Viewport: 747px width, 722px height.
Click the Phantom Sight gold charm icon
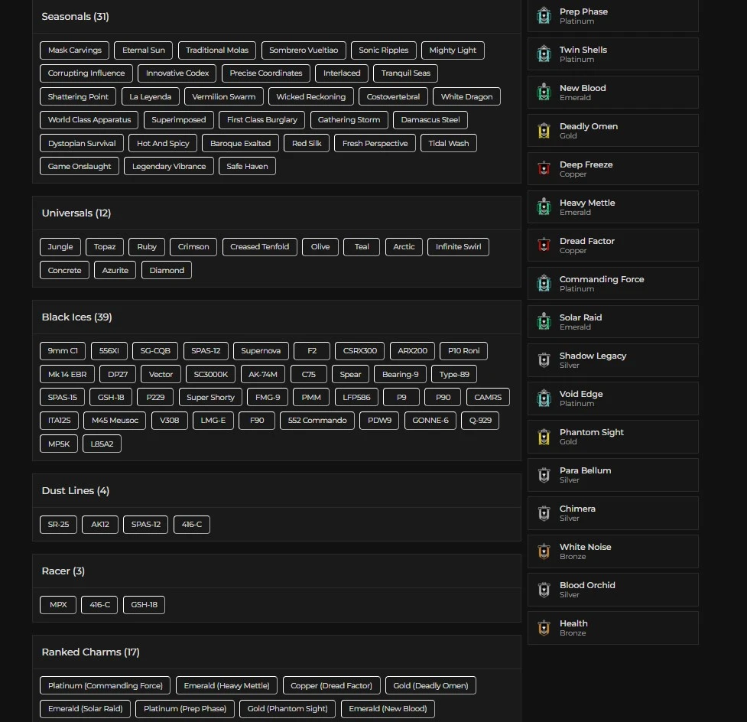(544, 437)
